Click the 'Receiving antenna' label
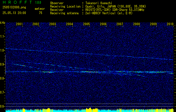 [x=64, y=13]
